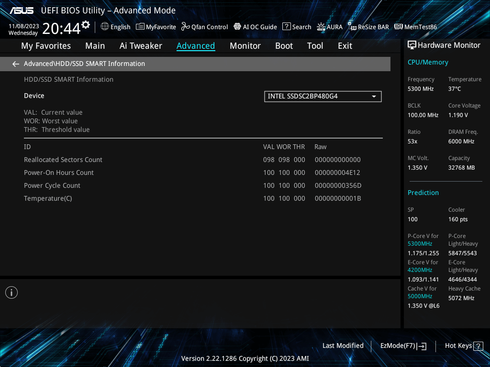Click raw value 000000004E12
Image resolution: width=490 pixels, height=367 pixels.
click(337, 173)
